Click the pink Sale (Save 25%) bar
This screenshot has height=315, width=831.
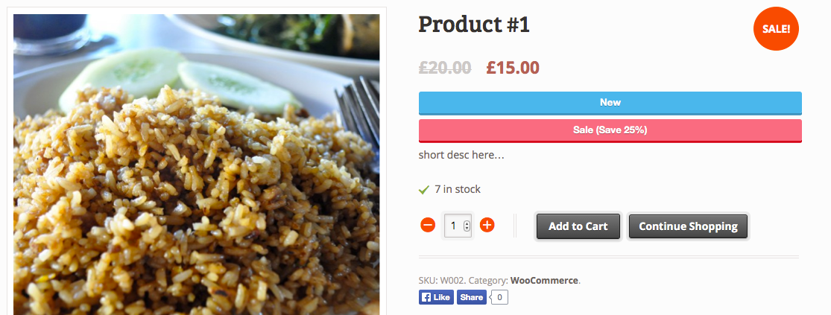tap(610, 130)
